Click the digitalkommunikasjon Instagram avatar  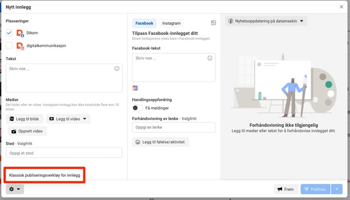coord(20,46)
